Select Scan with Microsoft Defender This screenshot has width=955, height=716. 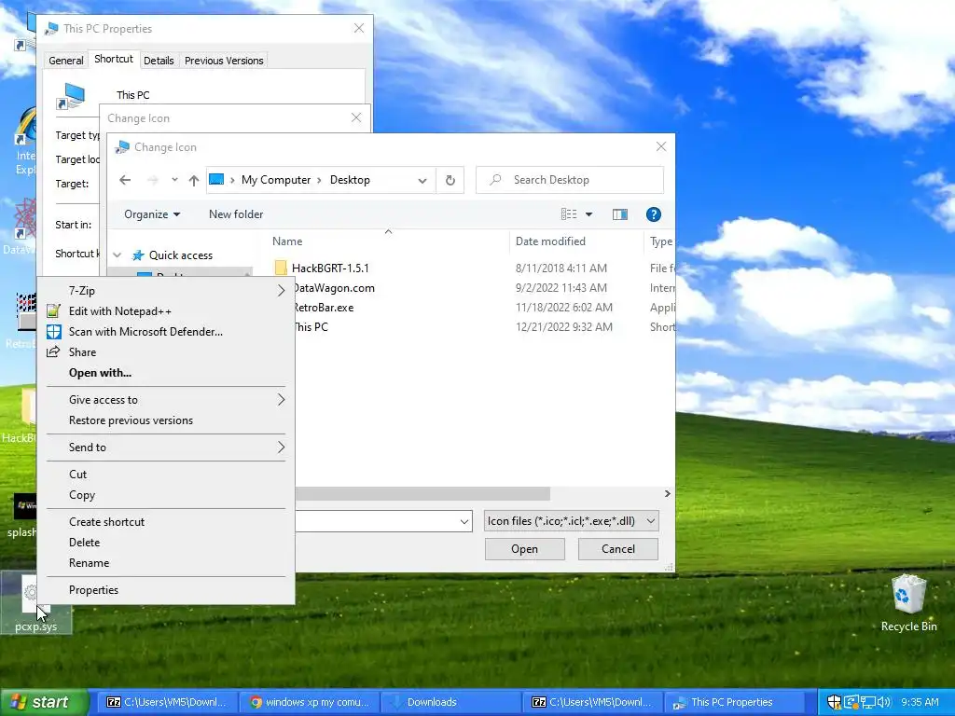[x=166, y=332]
